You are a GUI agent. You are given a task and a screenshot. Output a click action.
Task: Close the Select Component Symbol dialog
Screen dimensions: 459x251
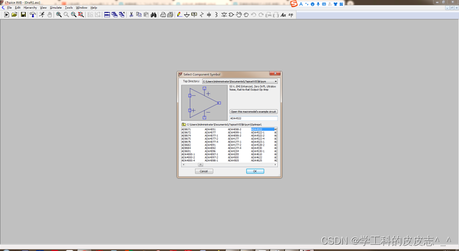click(x=275, y=74)
